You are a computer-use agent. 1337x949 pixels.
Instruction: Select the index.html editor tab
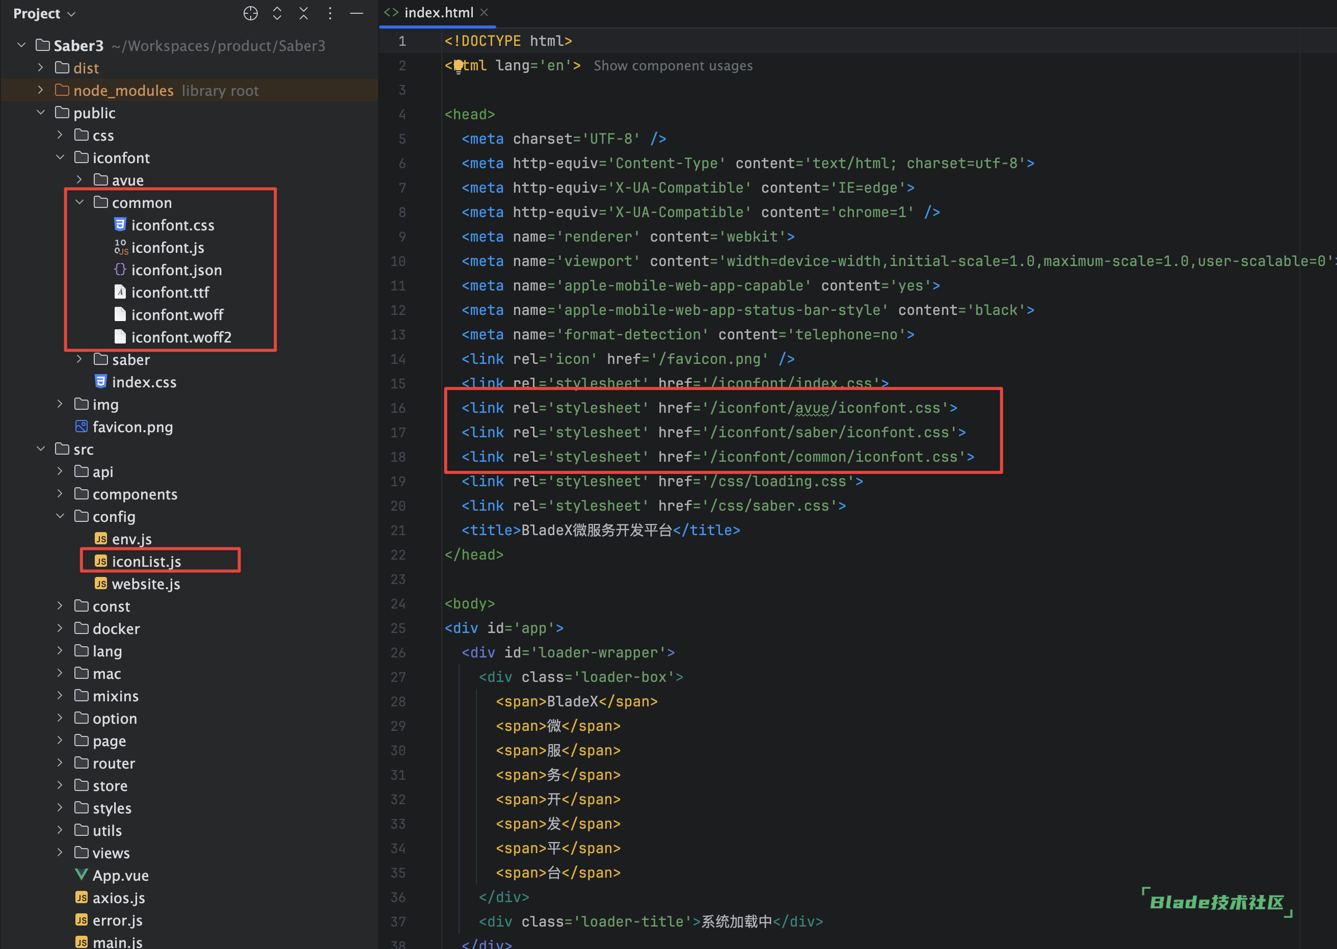438,13
